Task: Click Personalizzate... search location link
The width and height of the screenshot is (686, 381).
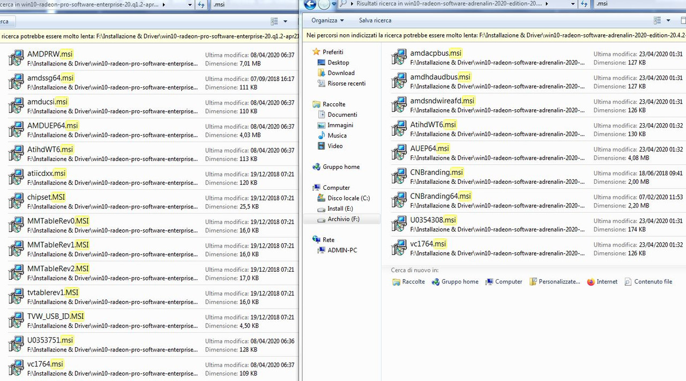Action: (555, 282)
